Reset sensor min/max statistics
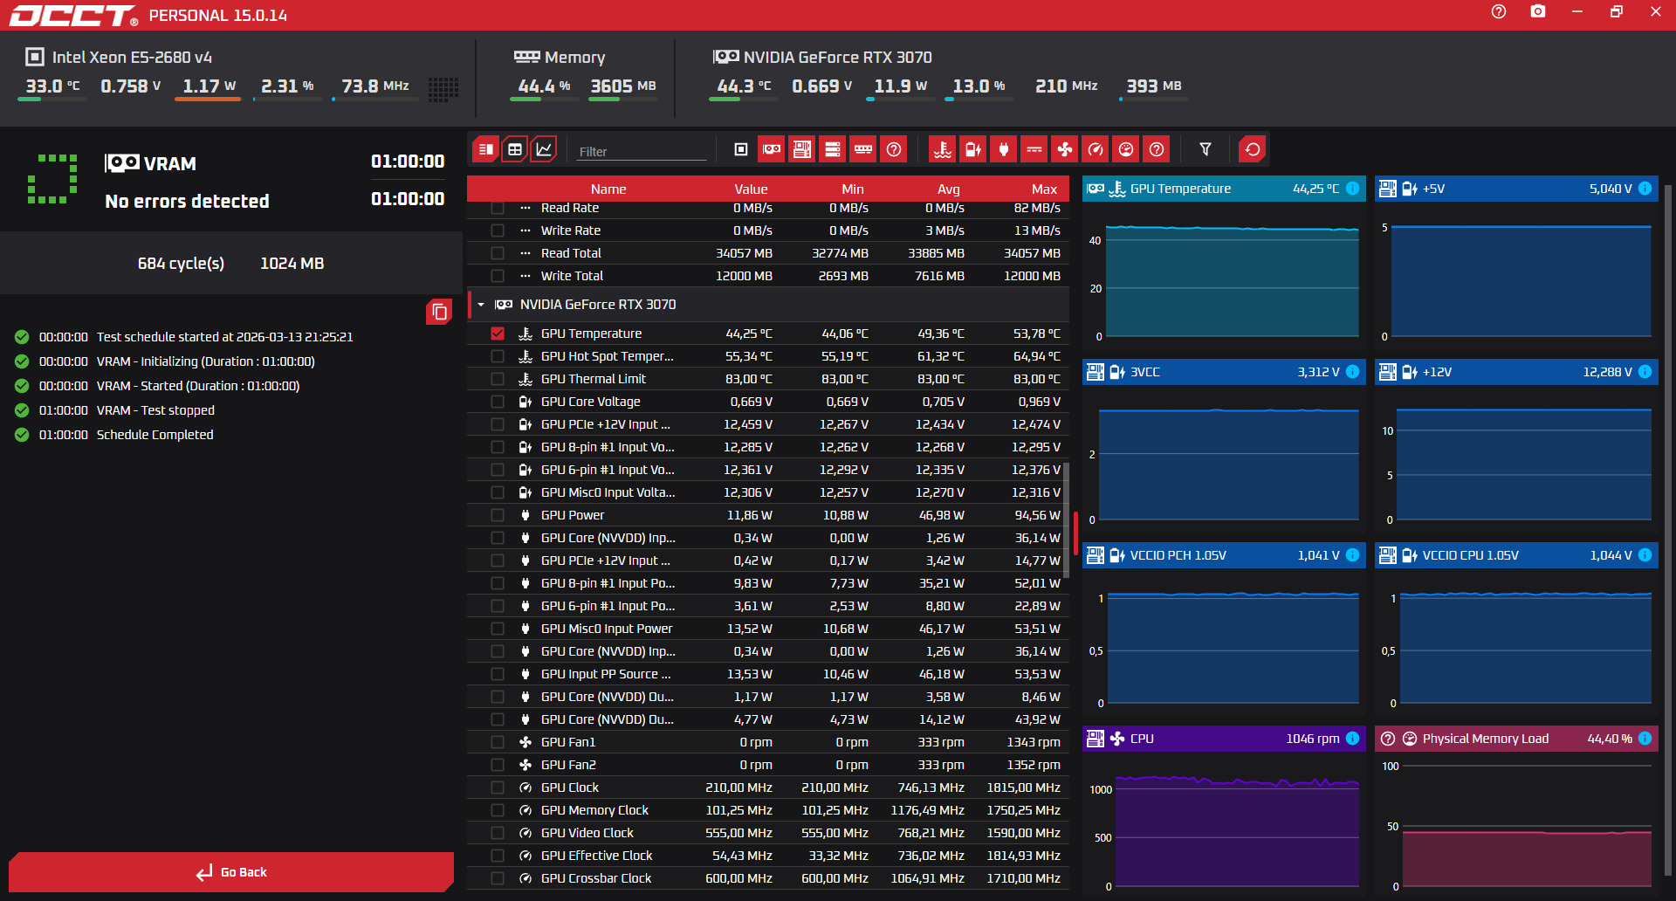Image resolution: width=1676 pixels, height=901 pixels. 1253,149
